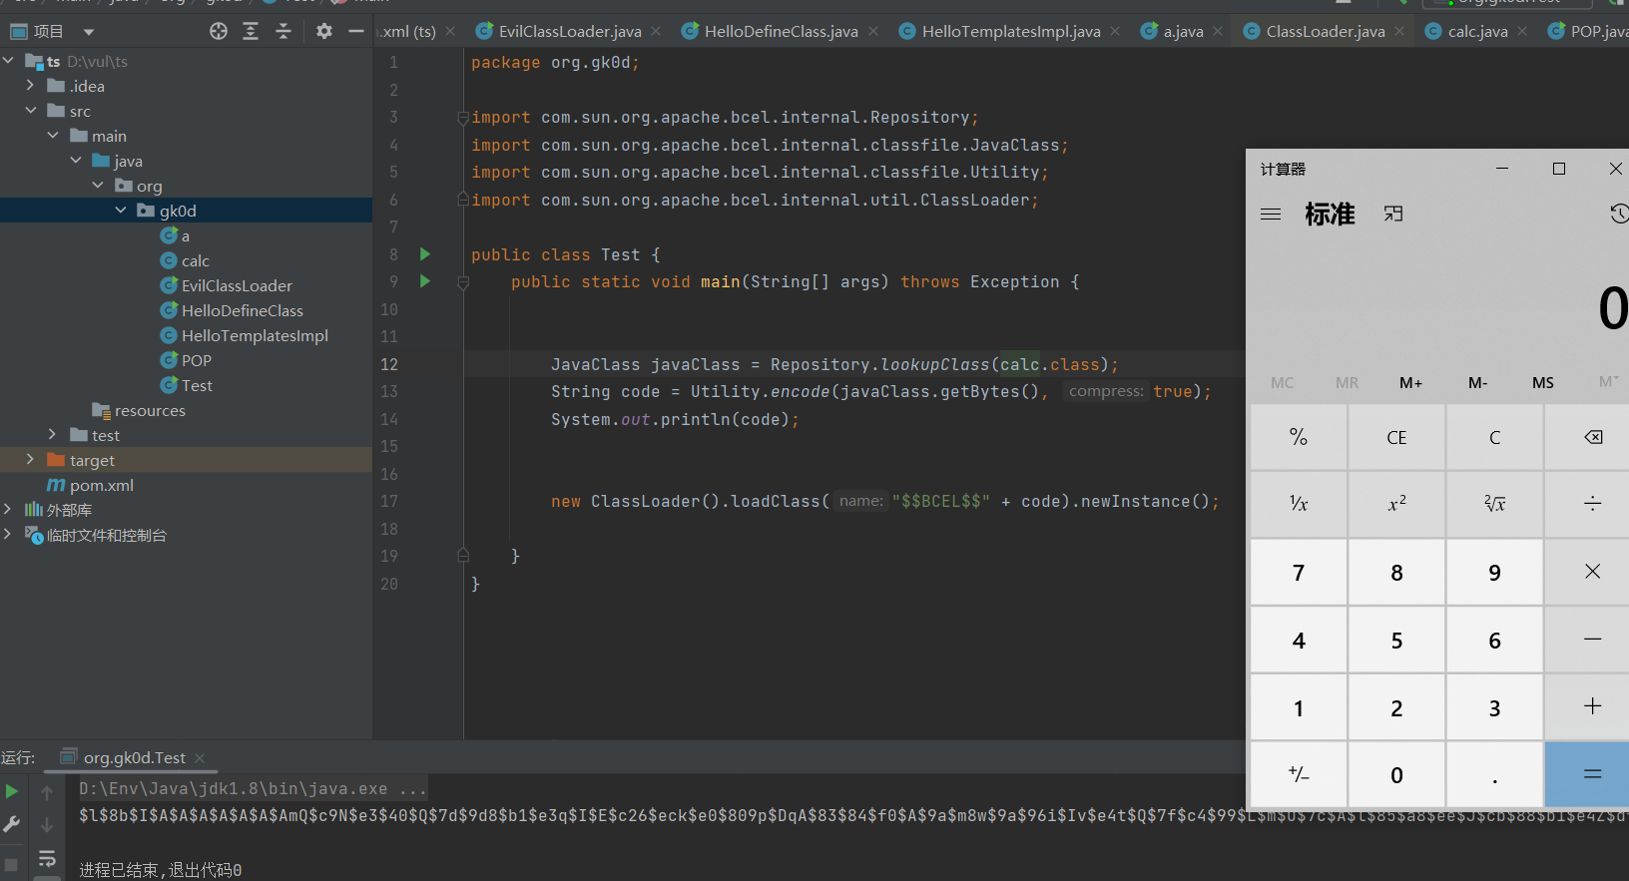Screen dimensions: 1629x881
Task: Click the locate-current-file icon in project panel
Action: pos(219,31)
